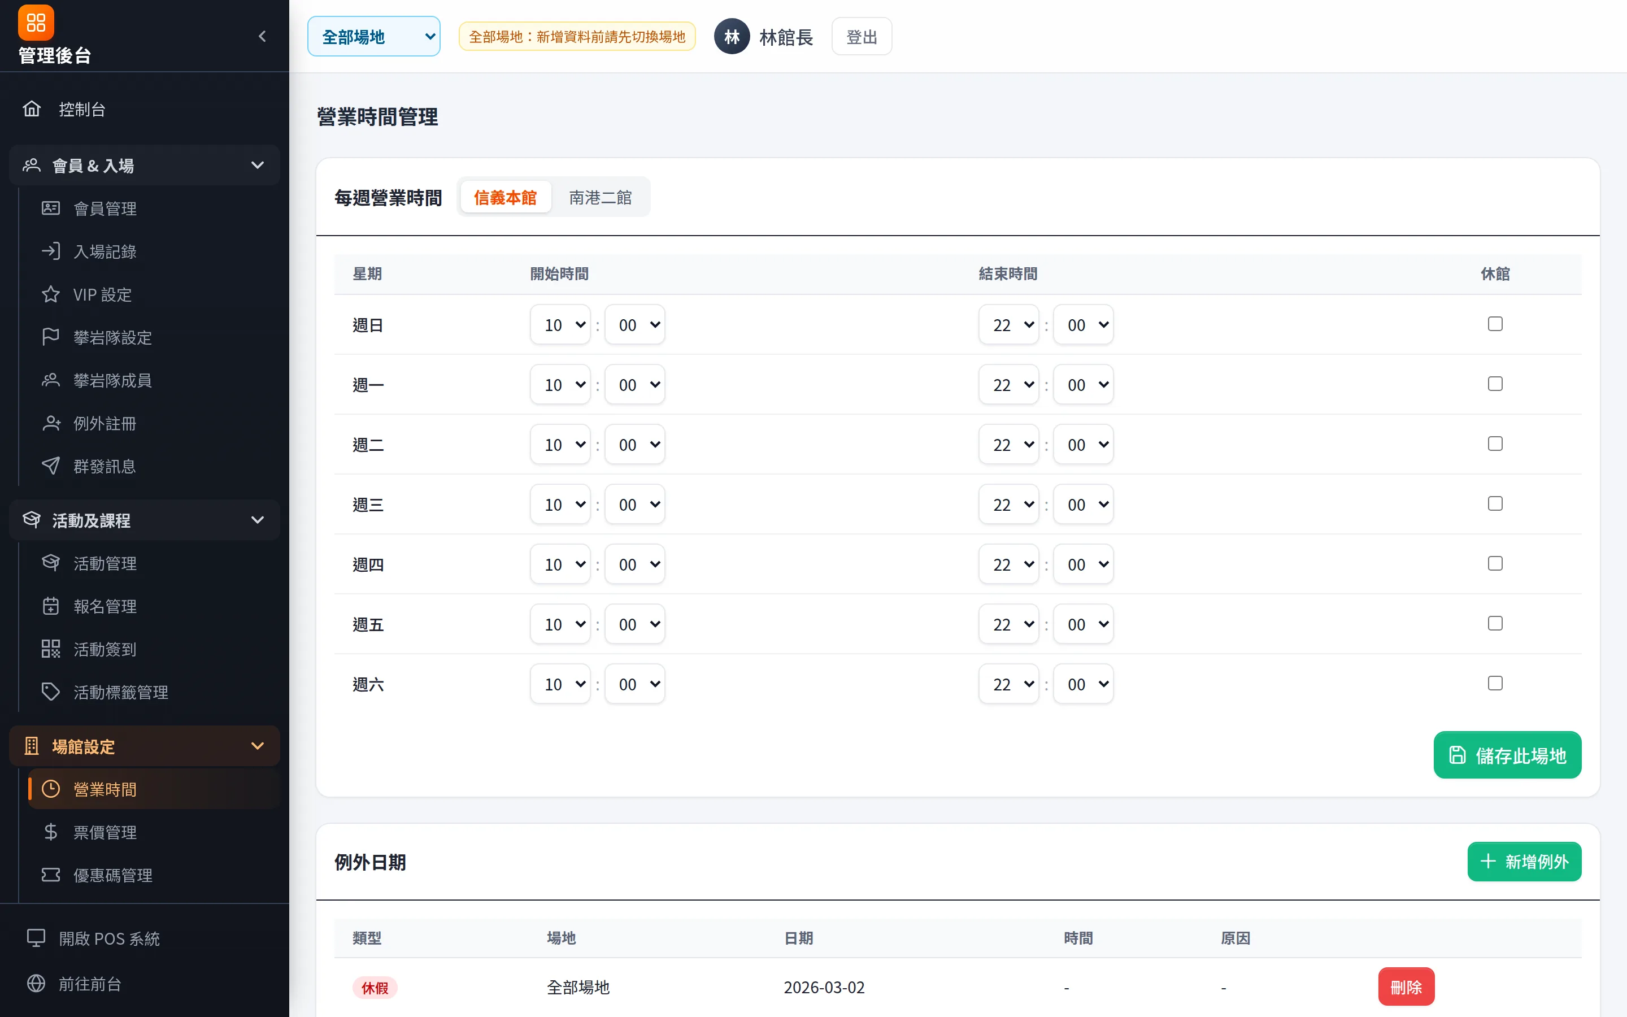Open VIP 設定 star icon
This screenshot has width=1627, height=1017.
click(50, 294)
